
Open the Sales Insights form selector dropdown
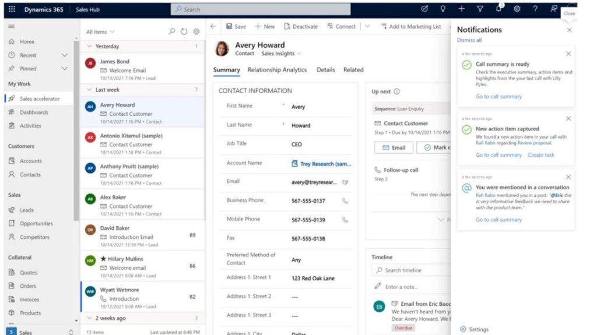[x=299, y=54]
